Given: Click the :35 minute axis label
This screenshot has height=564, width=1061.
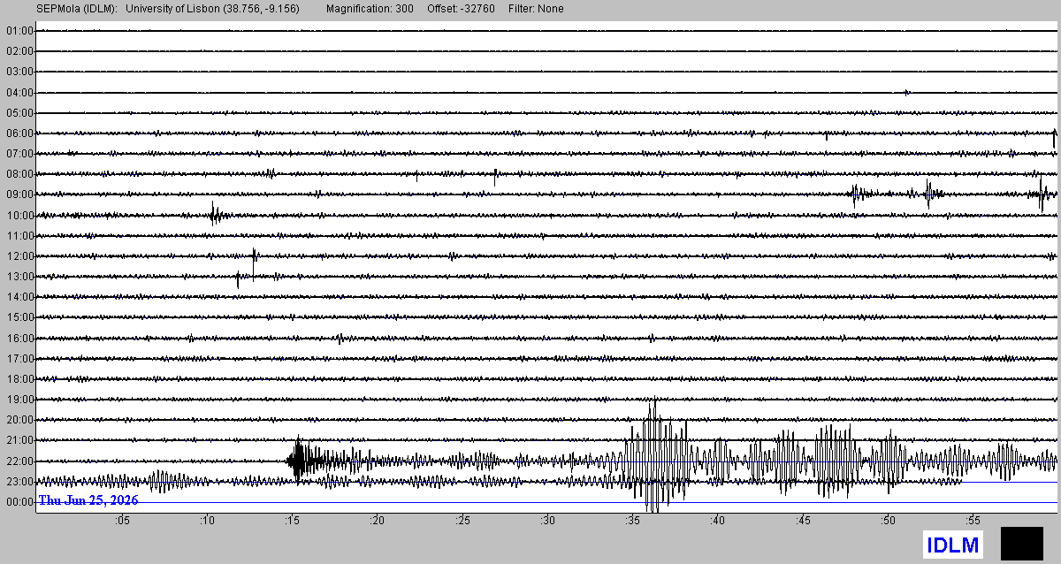Looking at the screenshot, I should 633,522.
